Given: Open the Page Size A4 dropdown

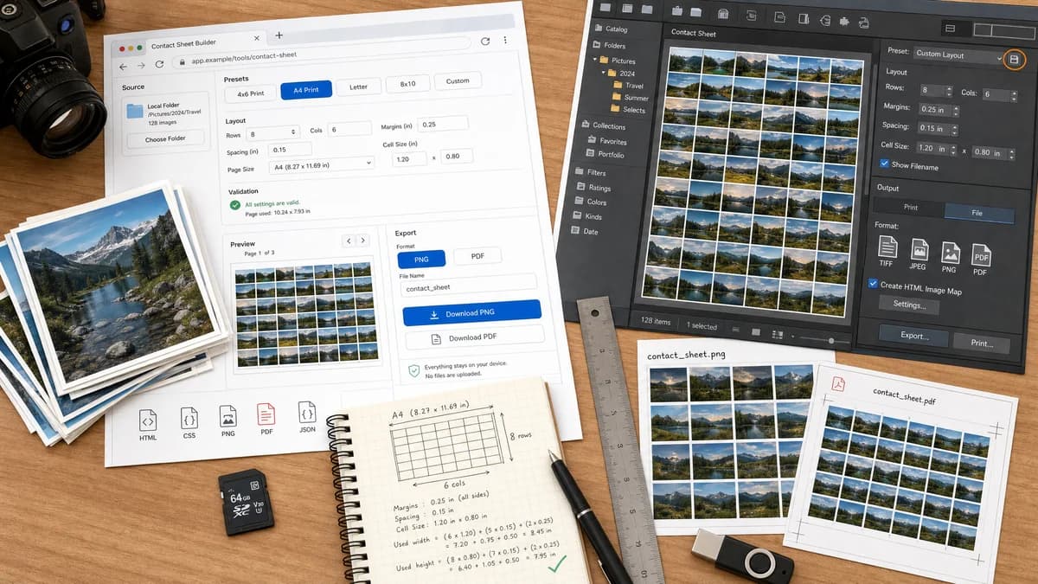Looking at the screenshot, I should (319, 167).
